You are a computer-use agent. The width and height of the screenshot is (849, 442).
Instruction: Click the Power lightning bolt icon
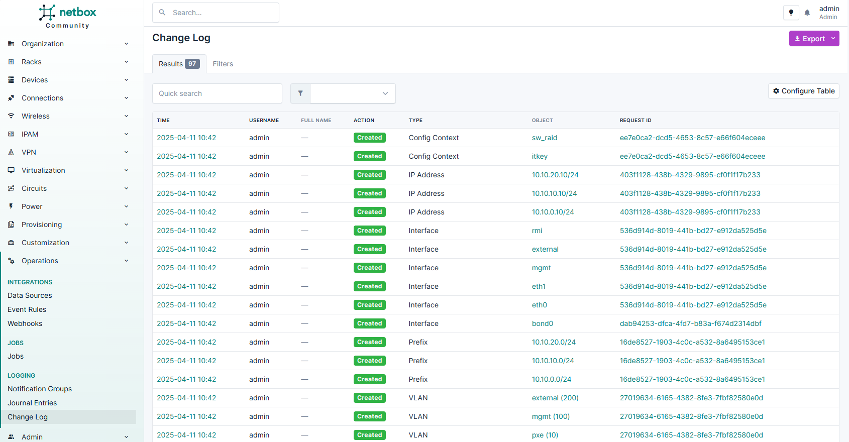click(x=11, y=206)
